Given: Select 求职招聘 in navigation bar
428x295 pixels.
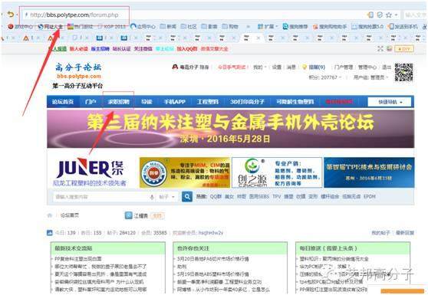Looking at the screenshot, I should pos(118,102).
